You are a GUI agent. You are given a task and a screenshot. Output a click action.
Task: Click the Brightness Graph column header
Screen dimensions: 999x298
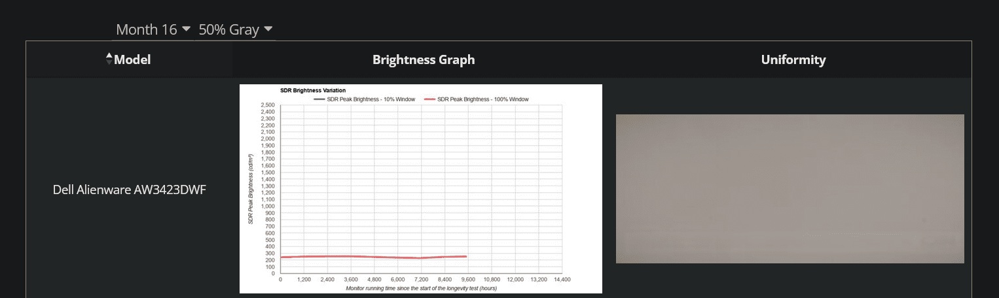424,59
